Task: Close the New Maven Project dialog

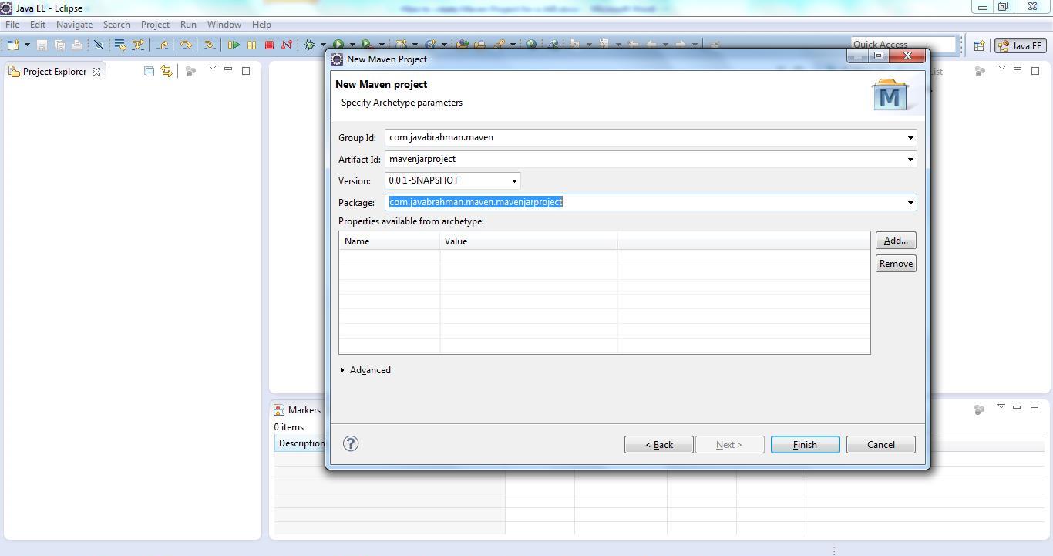Action: coord(907,56)
